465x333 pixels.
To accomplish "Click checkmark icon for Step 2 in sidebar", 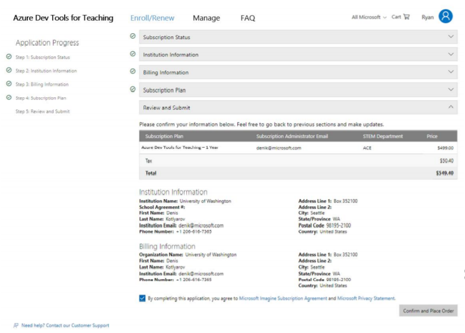I will tap(9, 70).
